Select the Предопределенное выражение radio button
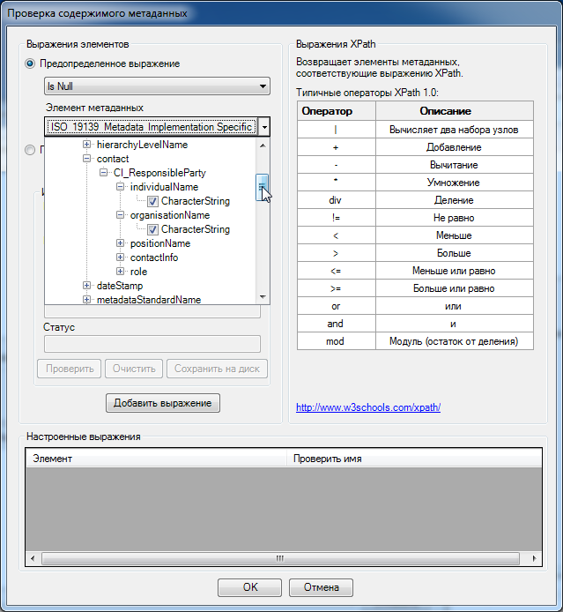The height and width of the screenshot is (612, 563). (x=31, y=63)
